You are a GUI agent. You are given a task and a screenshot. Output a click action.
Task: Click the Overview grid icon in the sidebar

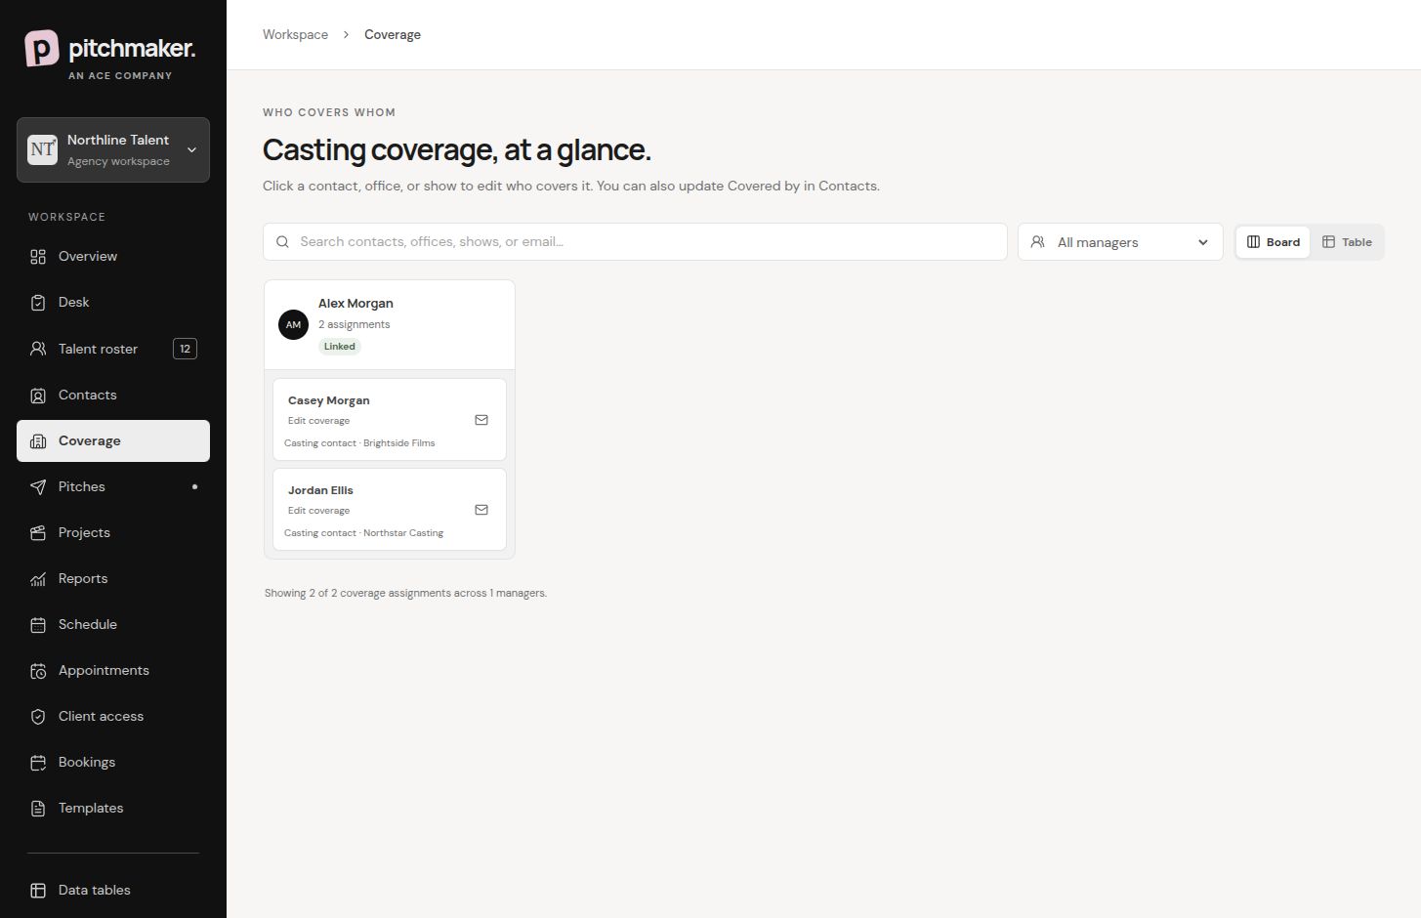(x=38, y=257)
